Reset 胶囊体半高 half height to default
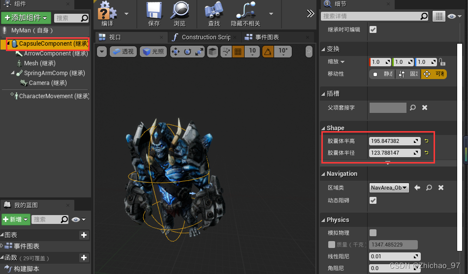The width and height of the screenshot is (468, 274). click(427, 141)
